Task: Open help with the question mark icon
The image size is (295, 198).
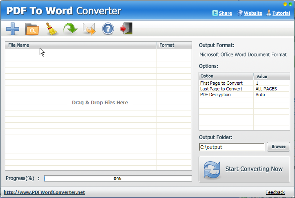Action: tap(108, 29)
